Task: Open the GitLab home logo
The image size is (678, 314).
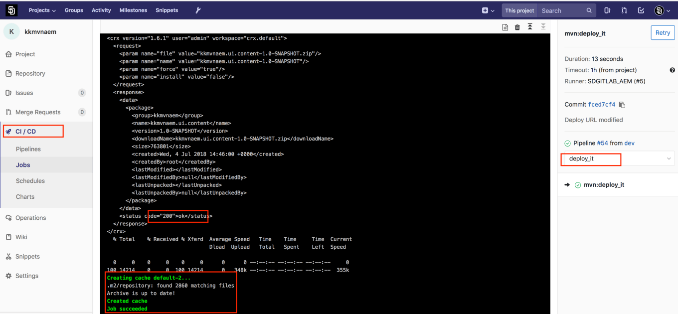Action: pyautogui.click(x=11, y=10)
